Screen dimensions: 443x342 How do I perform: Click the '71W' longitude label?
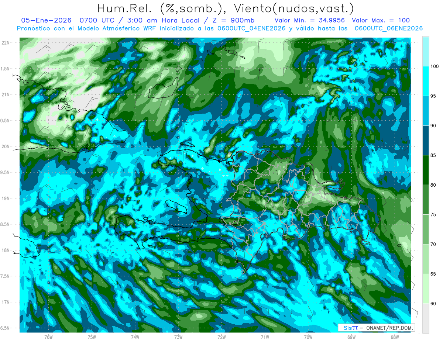(x=265, y=337)
